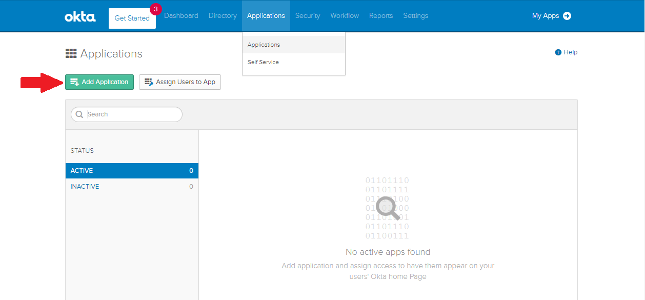
Task: Open the Workflow menu
Action: point(345,16)
